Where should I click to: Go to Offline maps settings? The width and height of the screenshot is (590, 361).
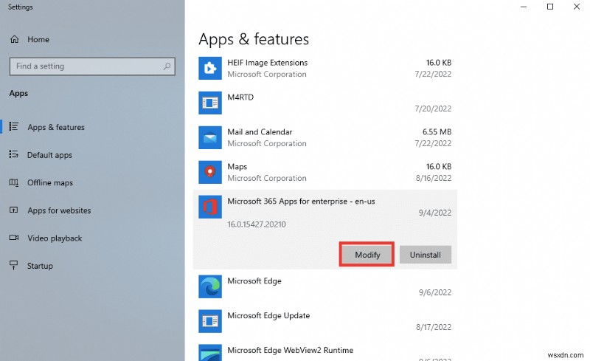point(50,183)
